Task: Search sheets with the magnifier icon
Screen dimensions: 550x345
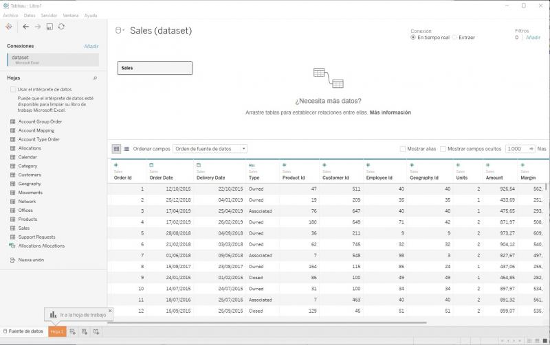Action: click(x=95, y=78)
